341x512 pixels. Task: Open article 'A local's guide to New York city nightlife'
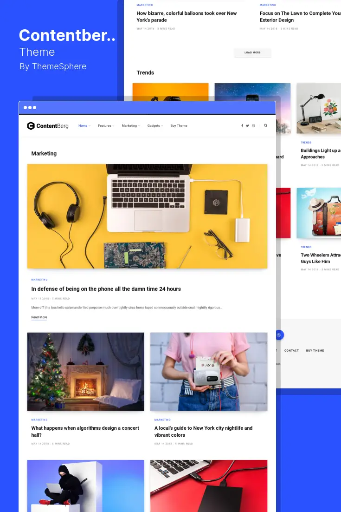(x=203, y=431)
